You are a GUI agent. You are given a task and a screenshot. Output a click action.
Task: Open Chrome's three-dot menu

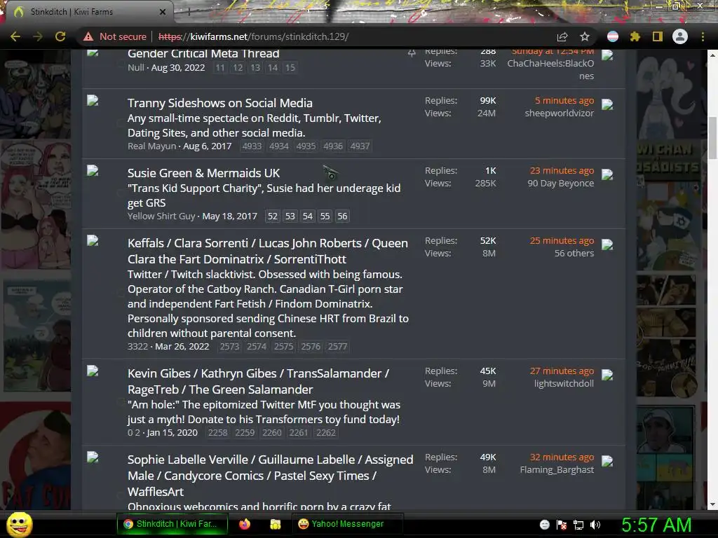[x=703, y=36]
